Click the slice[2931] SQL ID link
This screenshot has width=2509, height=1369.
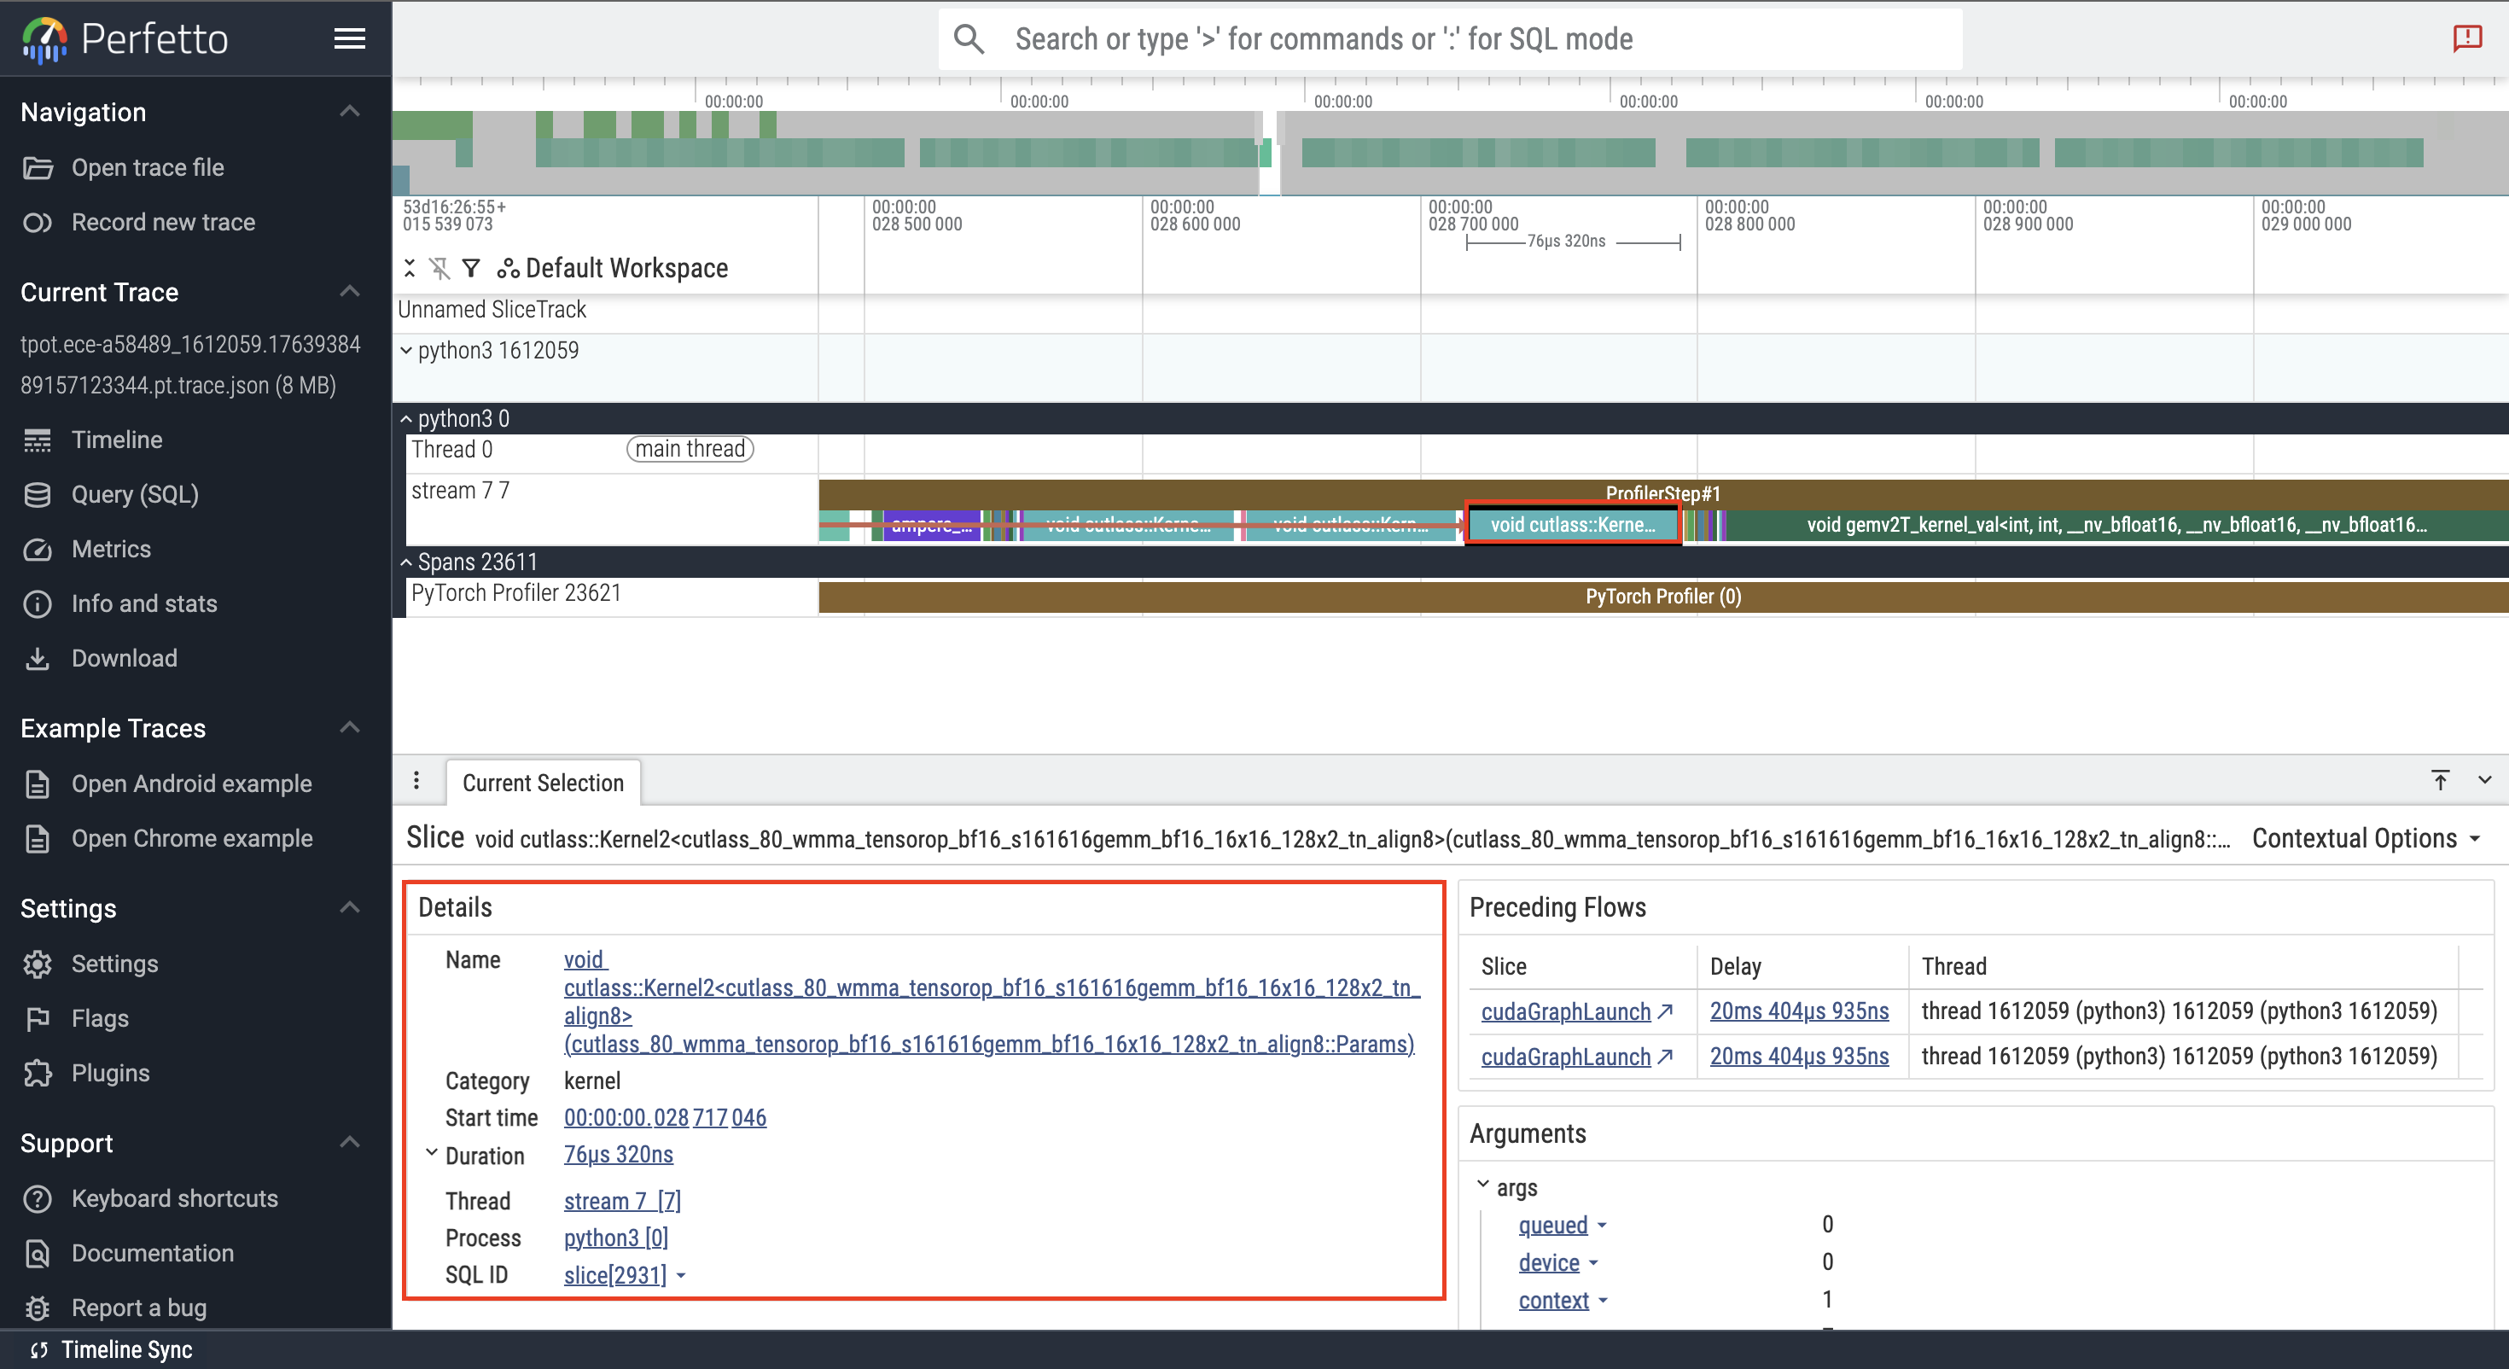tap(614, 1274)
